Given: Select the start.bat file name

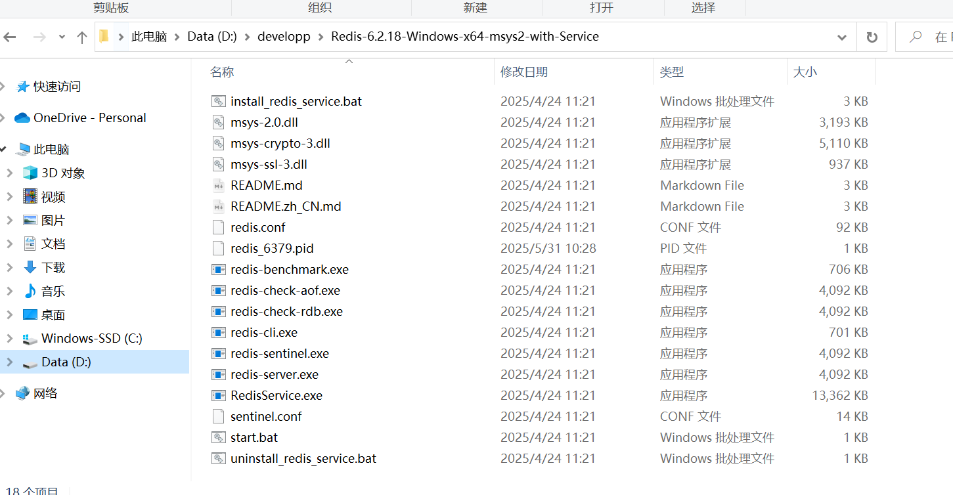Looking at the screenshot, I should coord(254,437).
